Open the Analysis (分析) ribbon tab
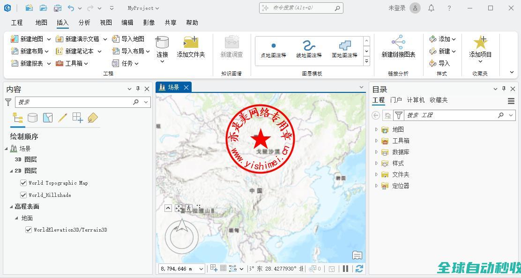521x278 pixels. point(84,23)
